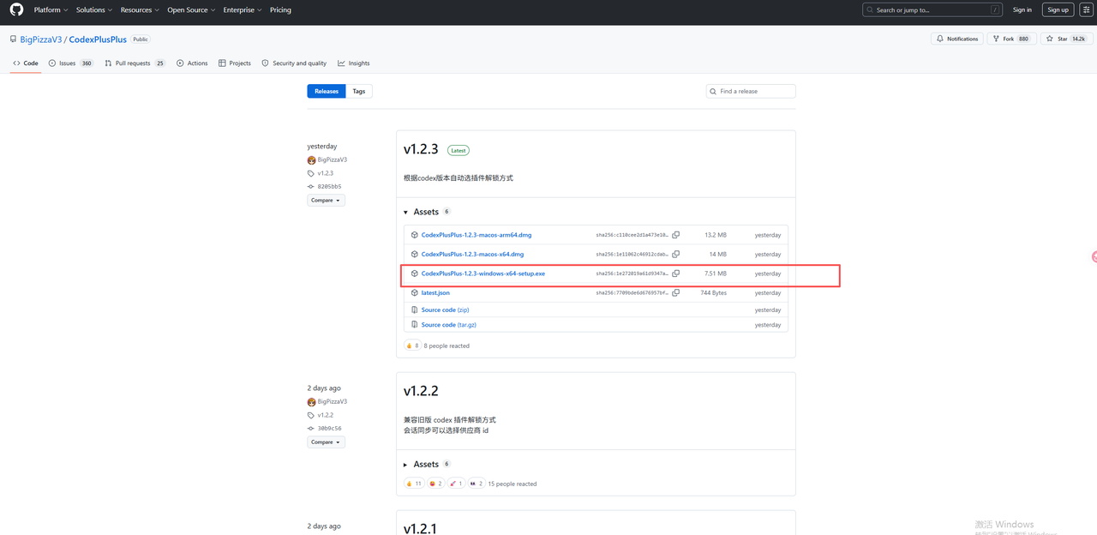Copy sha256 of macos-arm64.dmg asset

pos(676,235)
